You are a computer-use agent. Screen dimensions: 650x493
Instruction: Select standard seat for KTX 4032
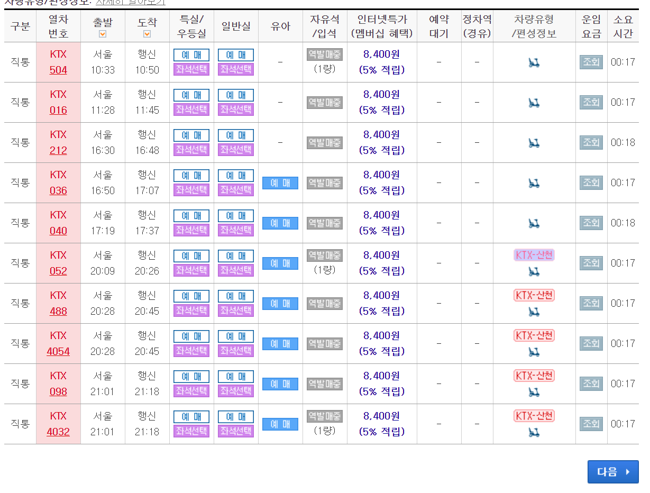click(x=236, y=431)
